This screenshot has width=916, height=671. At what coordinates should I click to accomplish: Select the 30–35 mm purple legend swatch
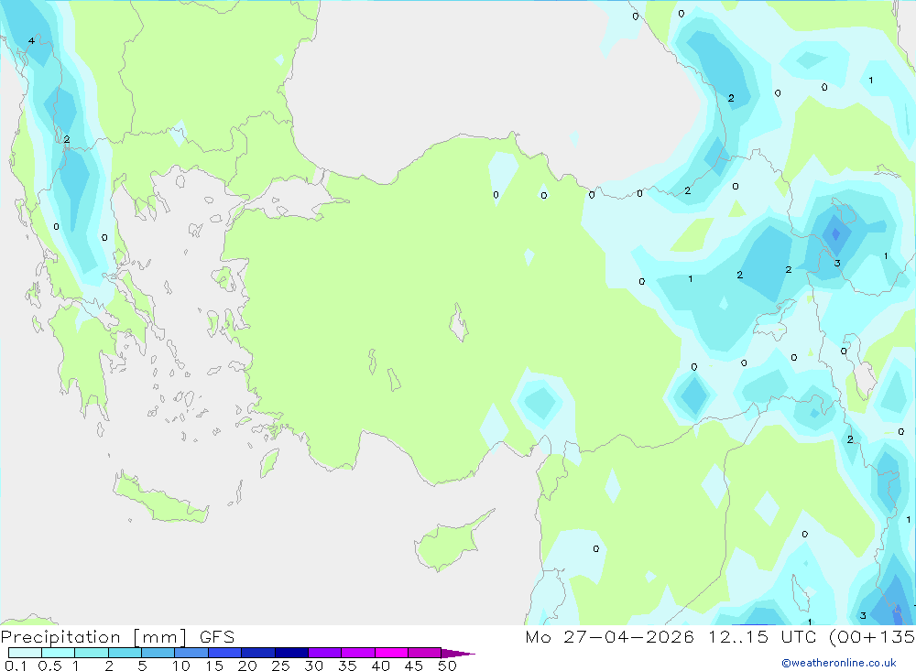(324, 653)
